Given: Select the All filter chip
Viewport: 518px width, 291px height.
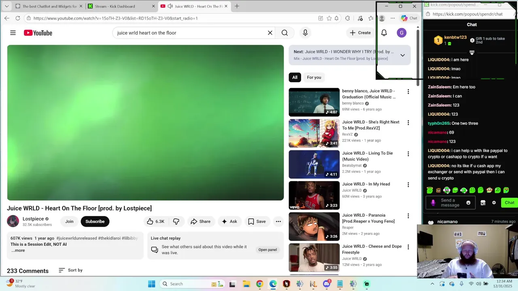Looking at the screenshot, I should (295, 77).
